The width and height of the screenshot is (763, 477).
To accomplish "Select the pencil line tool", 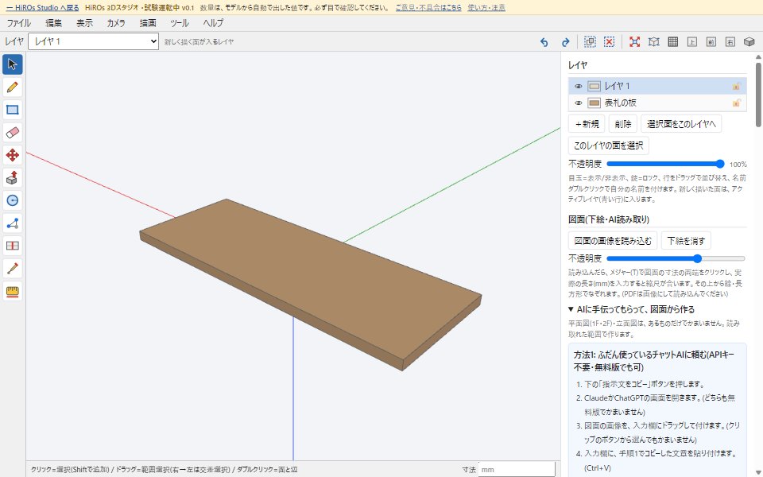I will point(13,87).
